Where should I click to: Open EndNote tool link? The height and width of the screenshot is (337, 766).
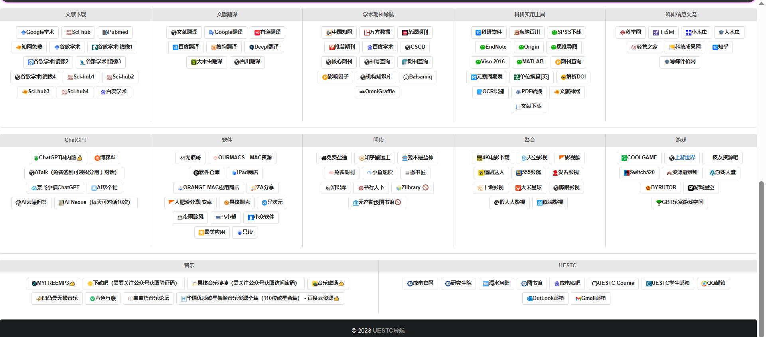[493, 47]
